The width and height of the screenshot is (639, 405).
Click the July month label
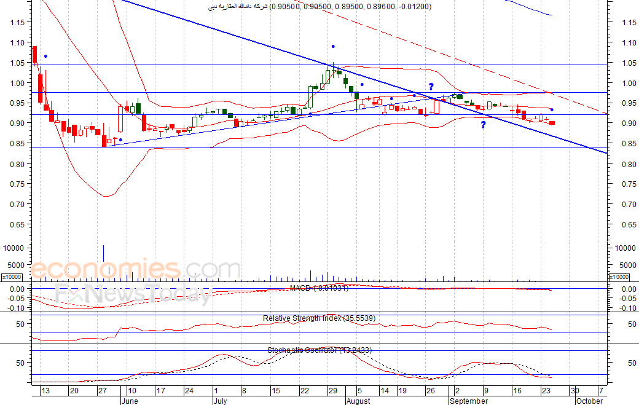(220, 401)
